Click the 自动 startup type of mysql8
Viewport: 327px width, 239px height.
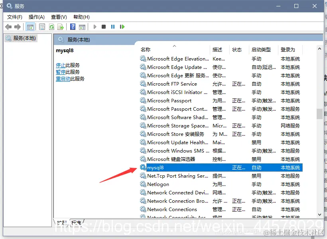[256, 168]
